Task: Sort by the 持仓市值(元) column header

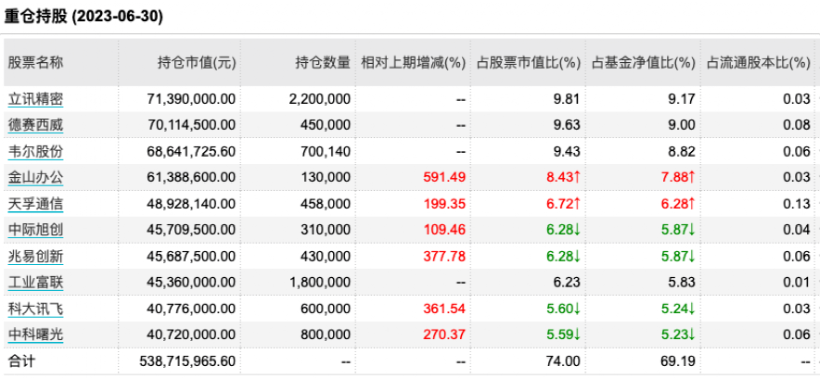Action: [197, 63]
